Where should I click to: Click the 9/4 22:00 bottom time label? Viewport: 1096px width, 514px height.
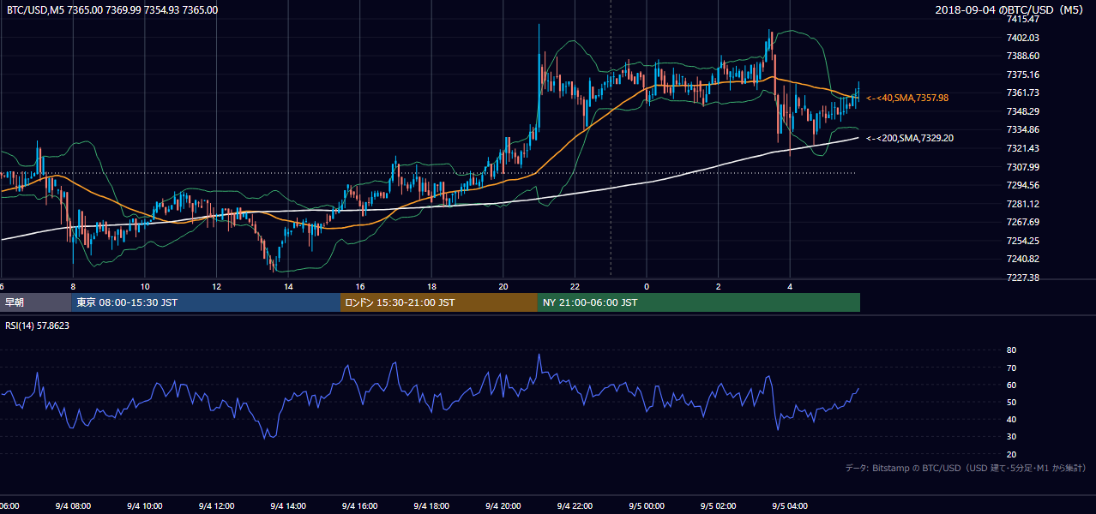[575, 506]
